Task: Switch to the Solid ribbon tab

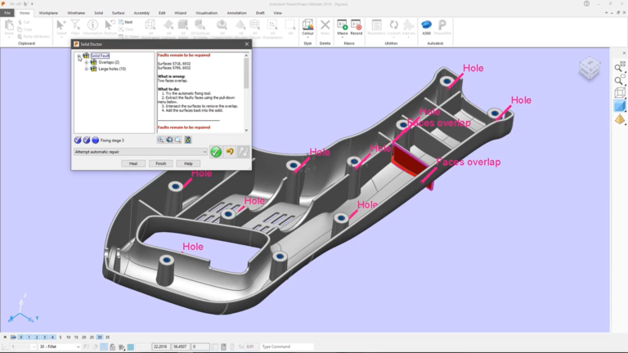Action: pyautogui.click(x=98, y=13)
